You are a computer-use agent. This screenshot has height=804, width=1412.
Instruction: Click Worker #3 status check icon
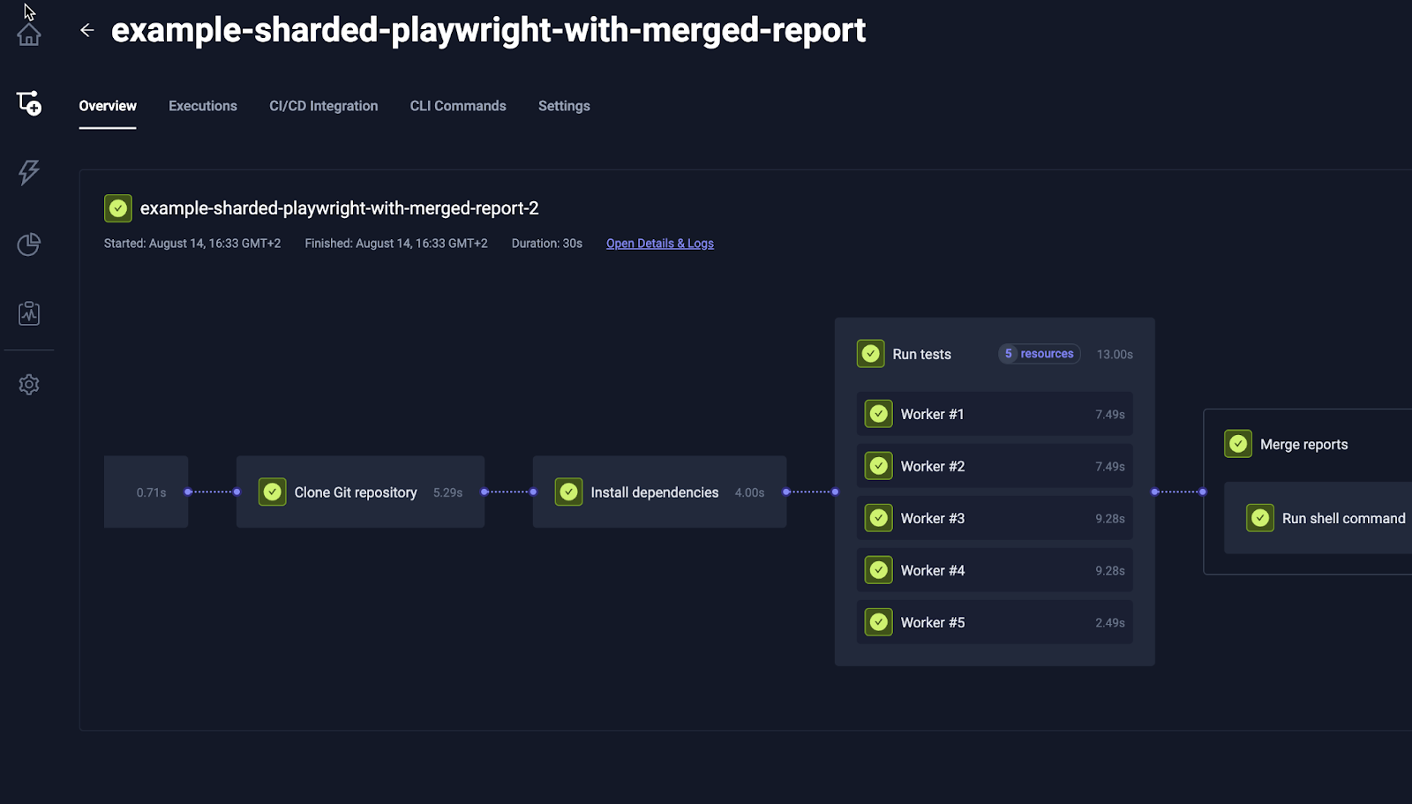[x=879, y=518]
